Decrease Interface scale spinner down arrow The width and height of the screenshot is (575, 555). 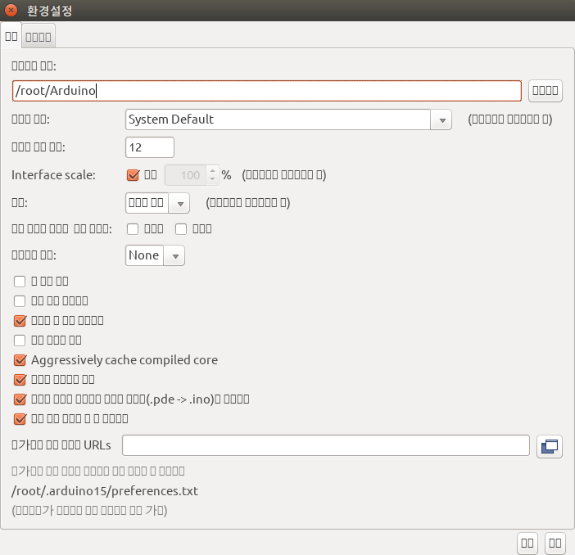(212, 179)
